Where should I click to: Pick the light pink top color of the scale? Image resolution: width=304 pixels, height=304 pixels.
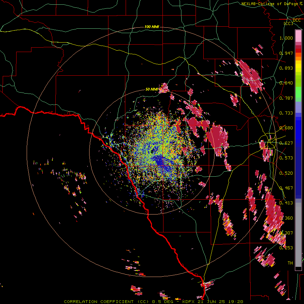point(298,36)
